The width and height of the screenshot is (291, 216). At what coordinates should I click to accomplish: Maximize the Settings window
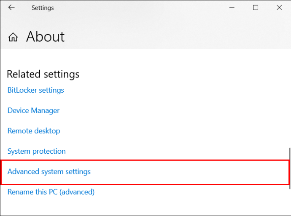[256, 8]
